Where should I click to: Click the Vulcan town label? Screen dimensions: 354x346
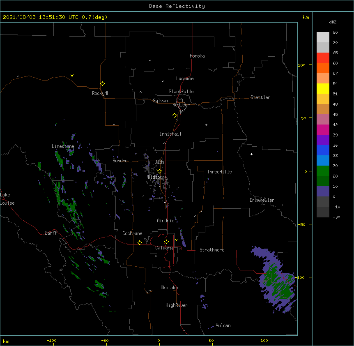223,325
